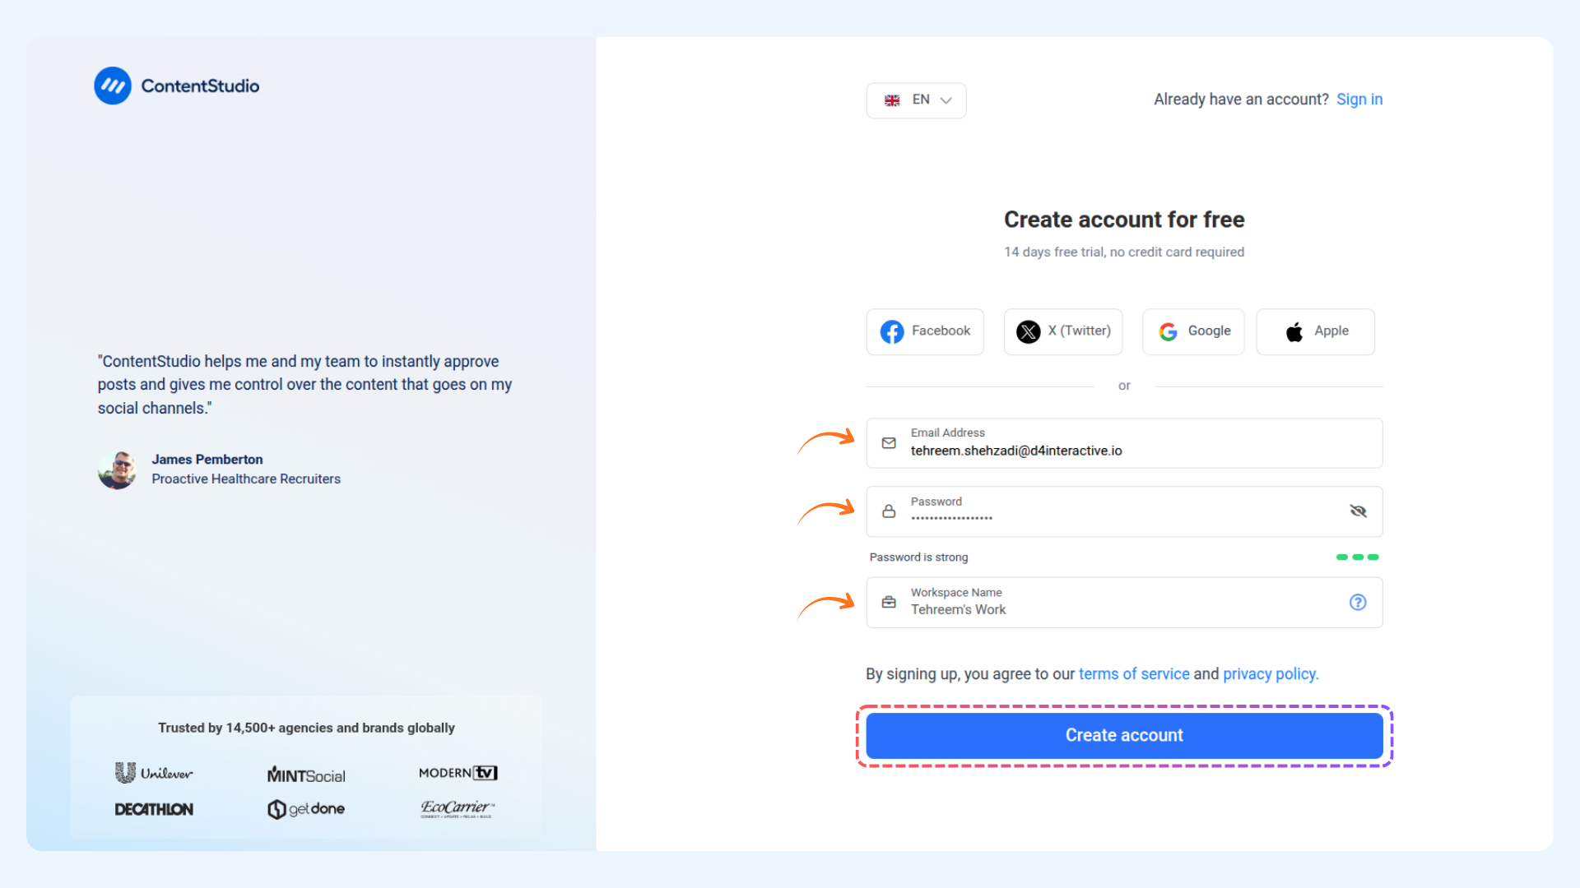The image size is (1580, 888).
Task: Click the ContentStudio logo icon
Action: pyautogui.click(x=113, y=86)
